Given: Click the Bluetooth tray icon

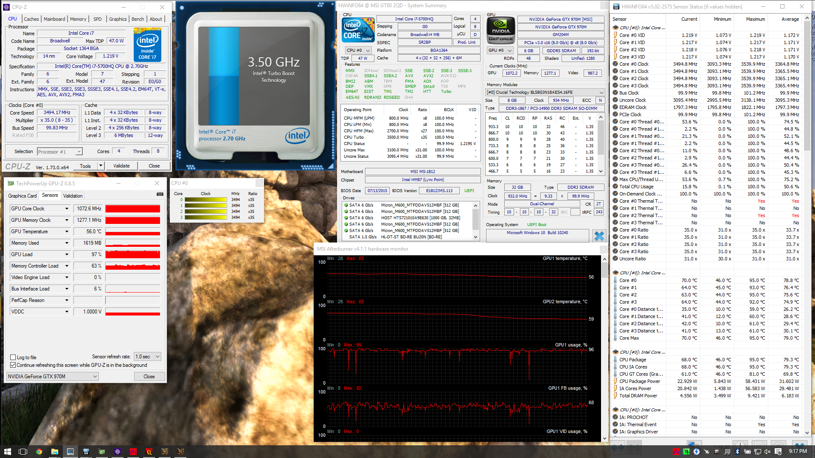Looking at the screenshot, I should [737, 452].
